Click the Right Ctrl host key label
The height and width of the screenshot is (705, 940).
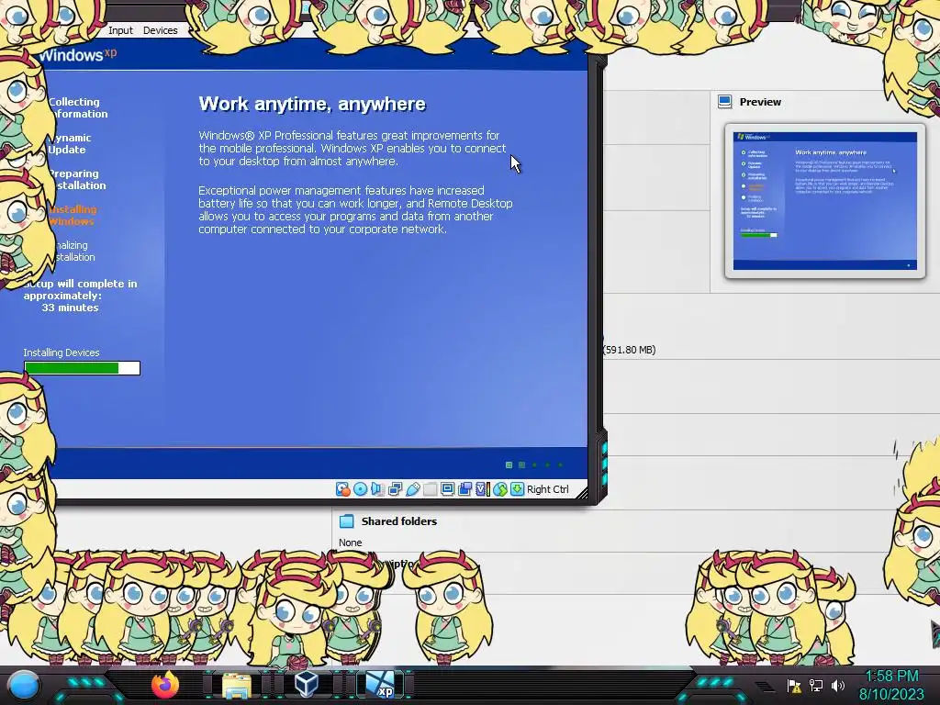point(548,489)
